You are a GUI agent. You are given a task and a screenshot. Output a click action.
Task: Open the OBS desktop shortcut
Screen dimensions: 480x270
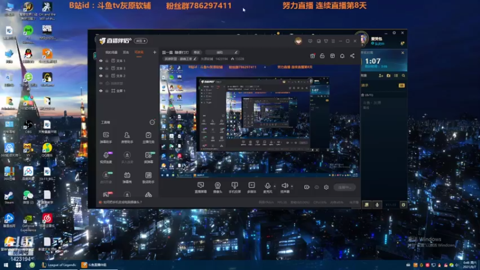28,126
